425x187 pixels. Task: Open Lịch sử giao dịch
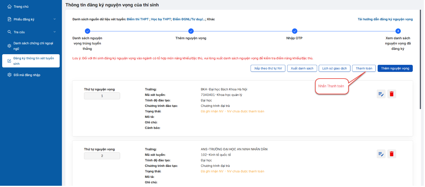(335, 69)
